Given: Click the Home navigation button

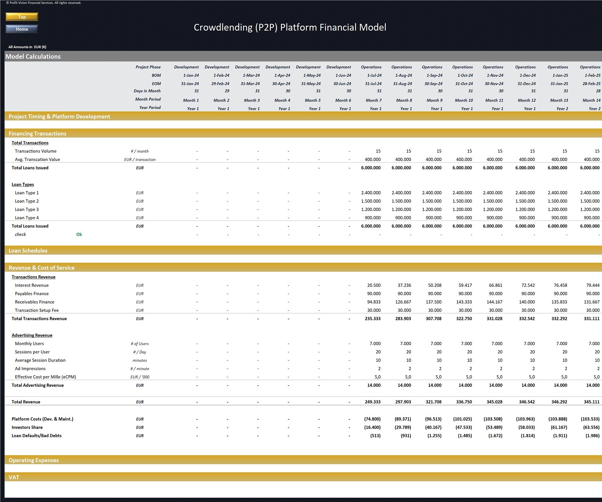Looking at the screenshot, I should pyautogui.click(x=22, y=29).
